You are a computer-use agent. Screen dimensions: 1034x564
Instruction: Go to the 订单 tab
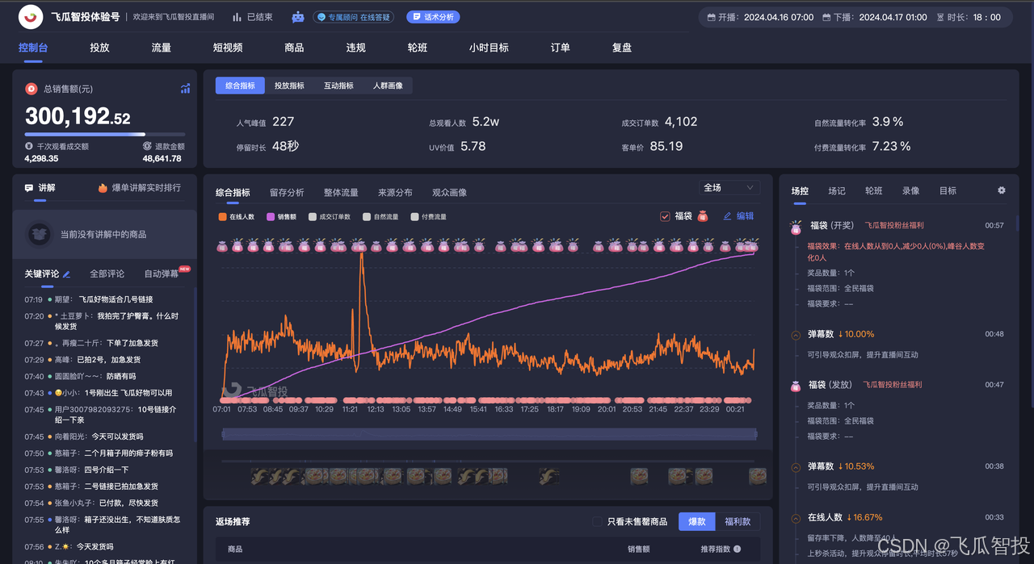560,48
